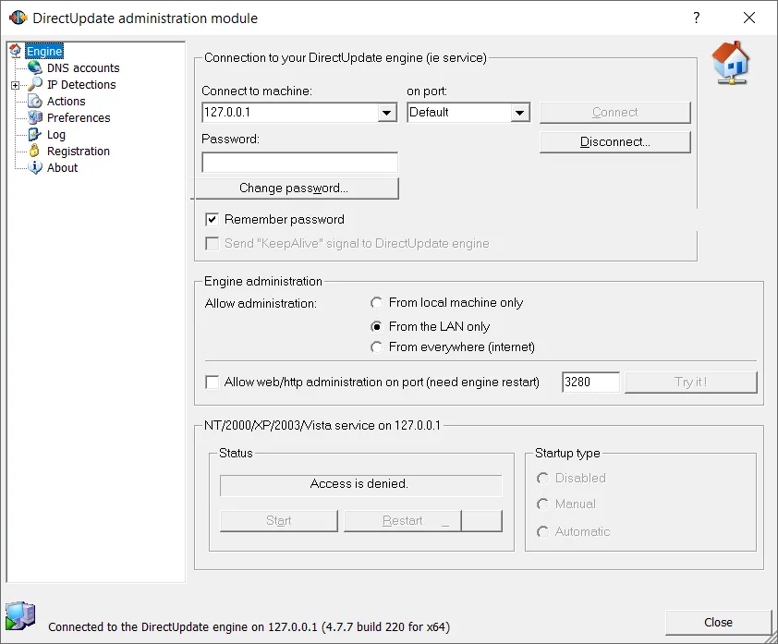Select From local machine only

point(376,302)
